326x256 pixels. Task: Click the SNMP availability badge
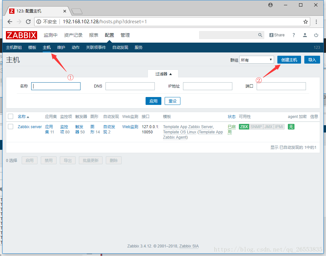[256, 127]
